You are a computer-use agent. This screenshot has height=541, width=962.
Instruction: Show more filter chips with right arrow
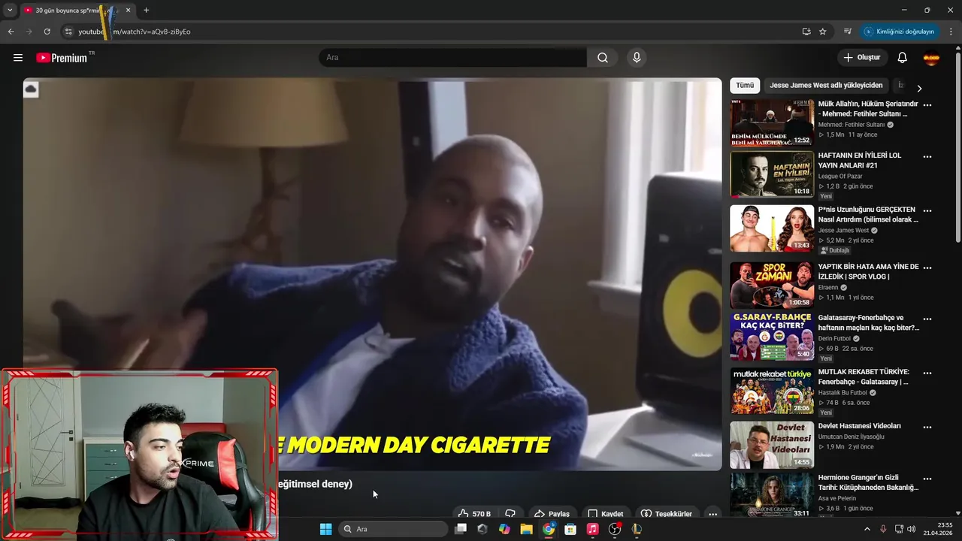point(918,88)
